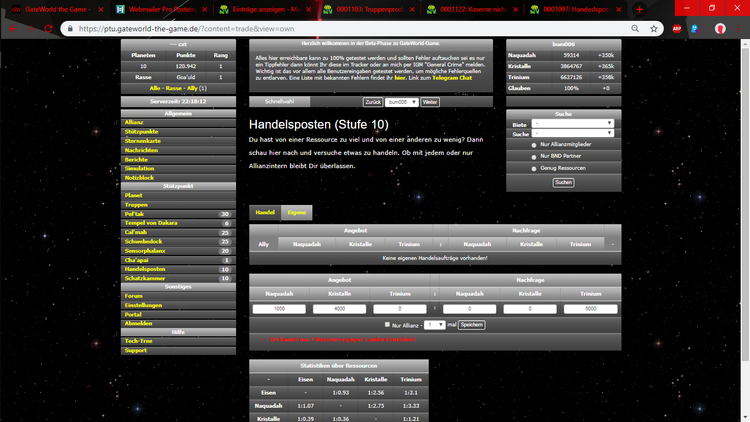
Task: Open the Sternenkarte link in sidebar
Action: click(143, 141)
